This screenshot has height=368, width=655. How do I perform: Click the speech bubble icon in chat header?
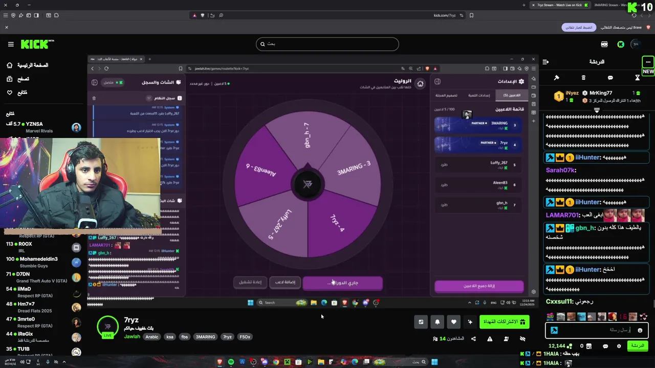click(610, 78)
